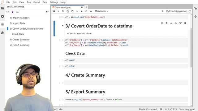
Task: Enable debugger via toolbar bug icon
Action: pos(163,11)
